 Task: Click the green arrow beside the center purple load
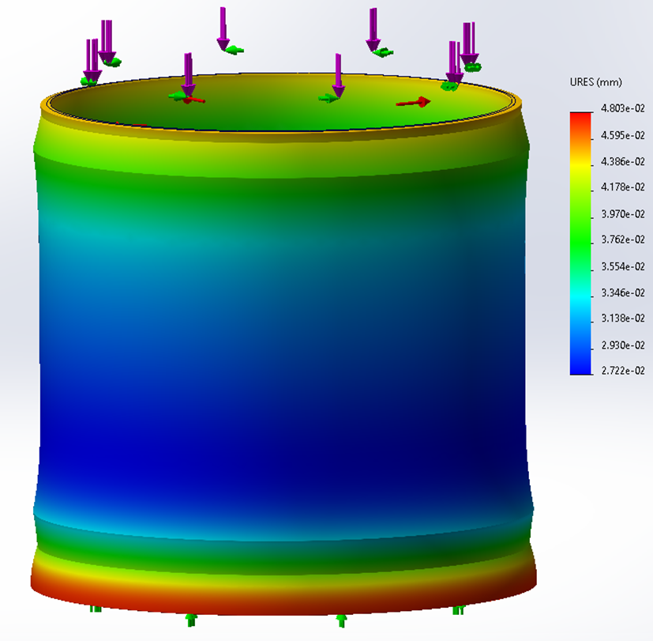pyautogui.click(x=327, y=96)
